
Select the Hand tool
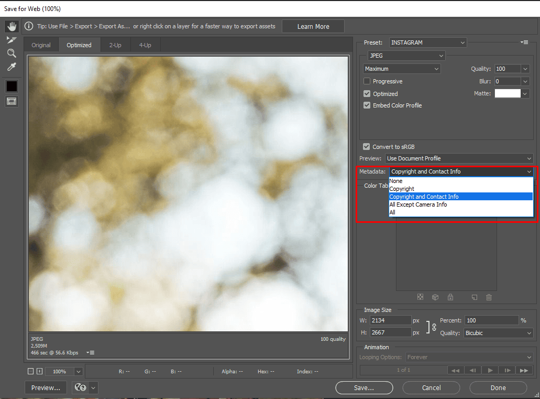(x=12, y=26)
